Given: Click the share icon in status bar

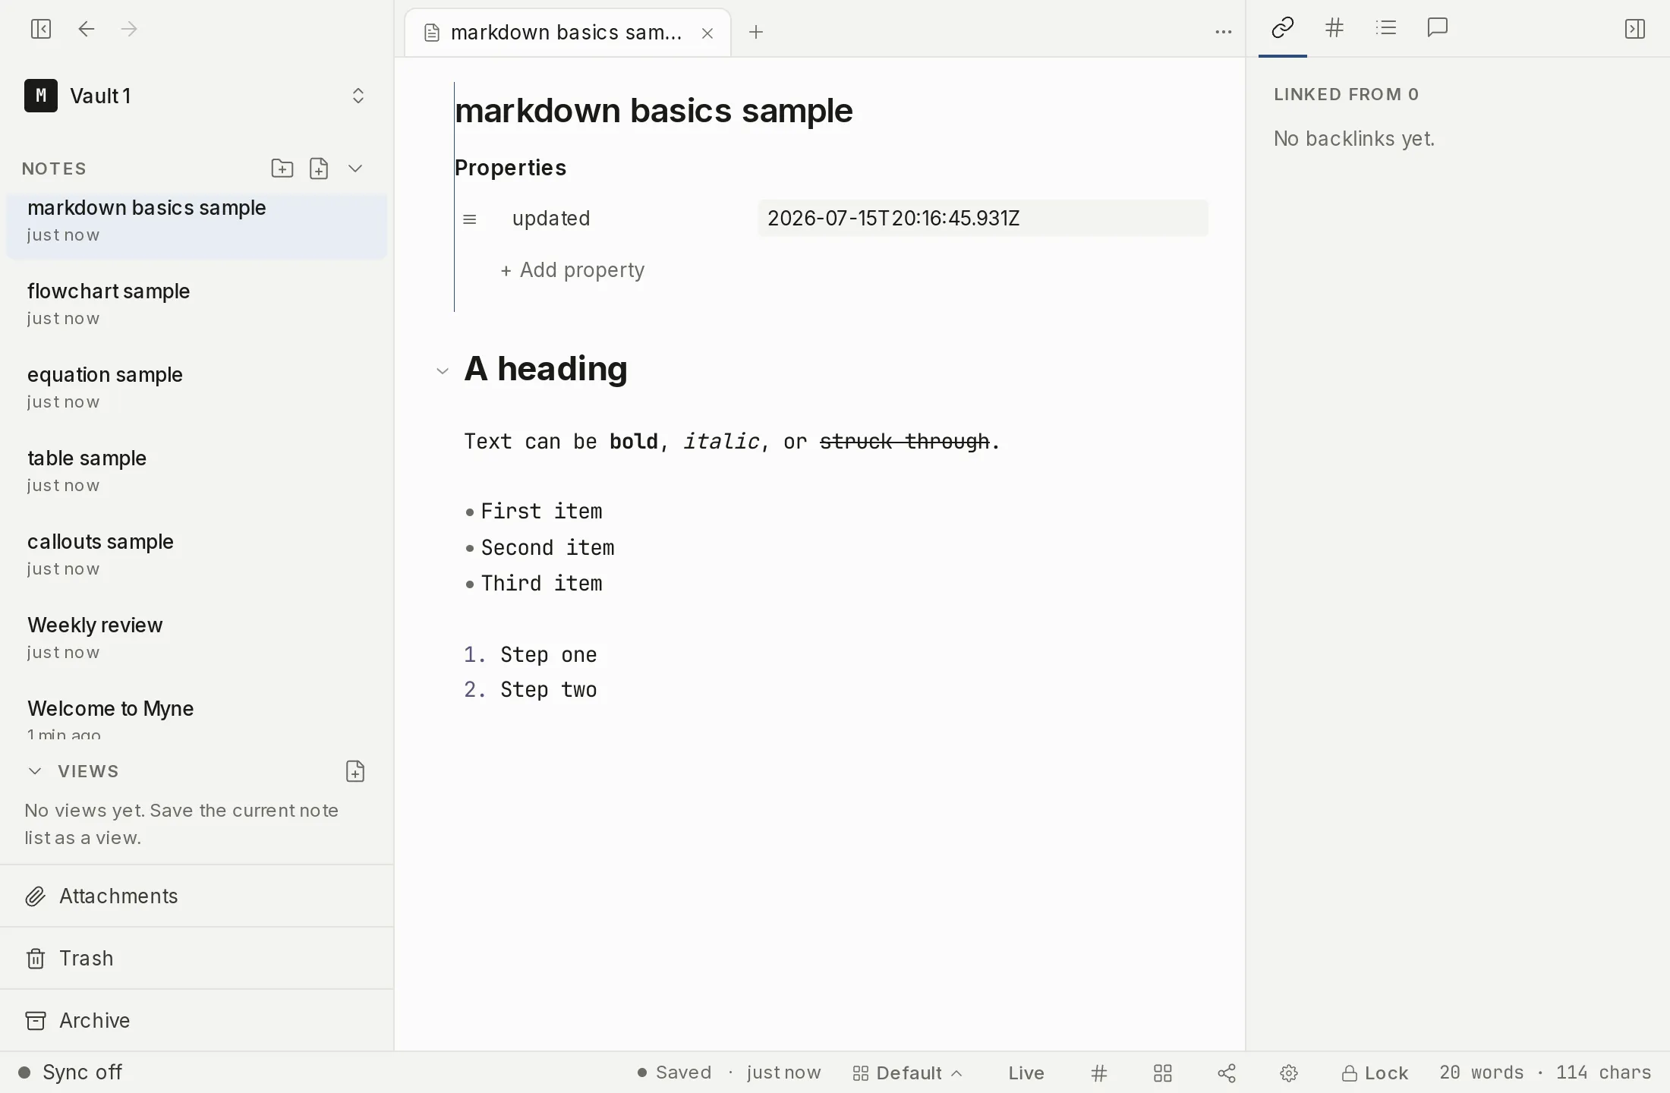Looking at the screenshot, I should [x=1227, y=1073].
